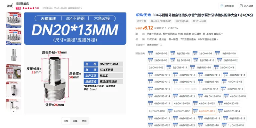Switch to the 参数 tab
The width and height of the screenshot is (256, 128).
(84, 121)
